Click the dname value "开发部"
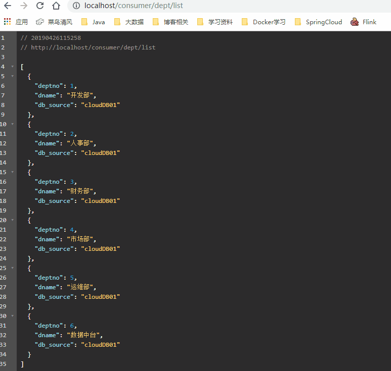391x371 pixels. coord(80,95)
